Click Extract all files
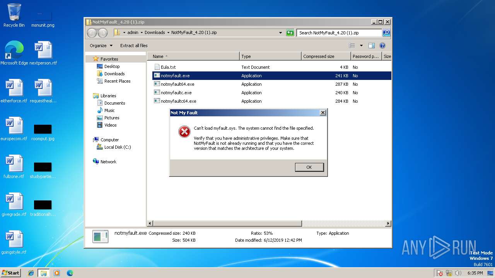Viewport: 495px width, 278px height. pos(134,46)
